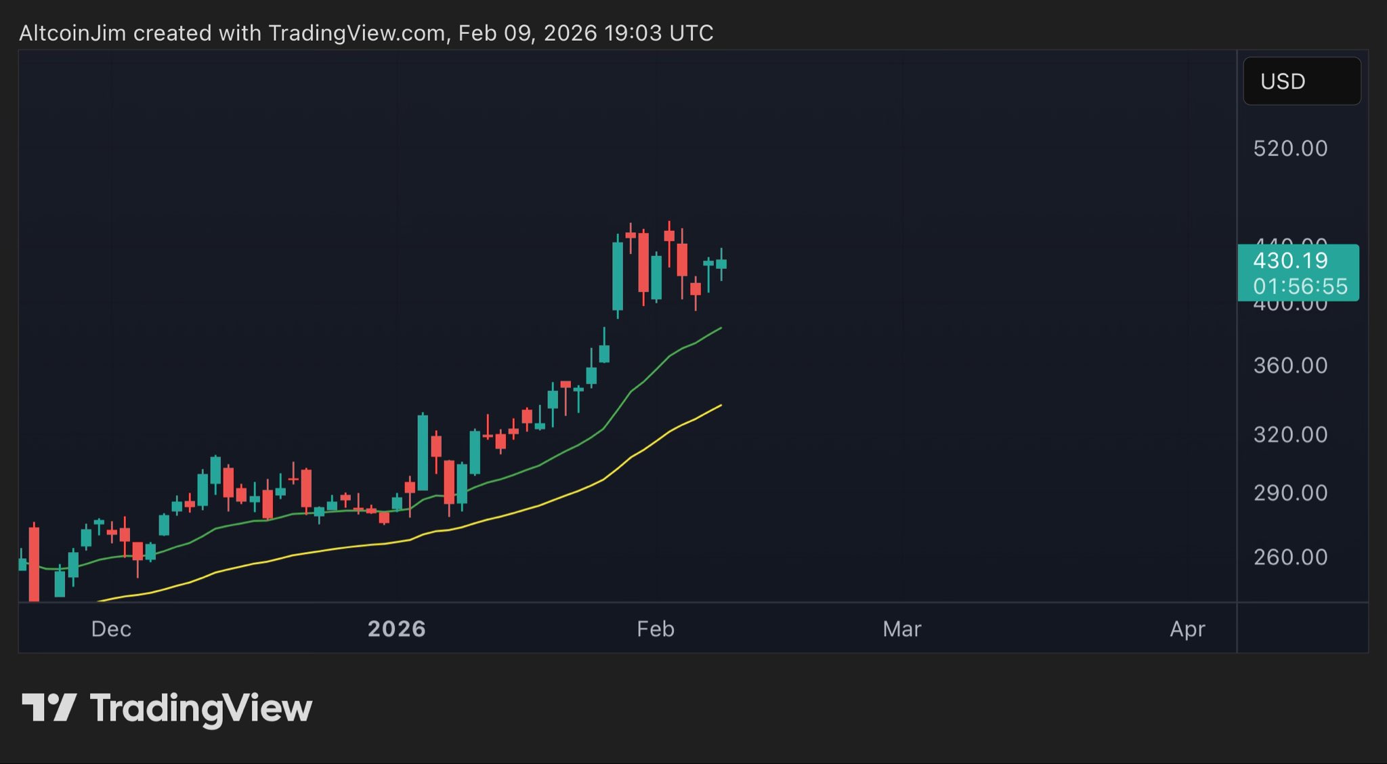The image size is (1387, 764).
Task: Click the TradingView logo icon
Action: (49, 708)
